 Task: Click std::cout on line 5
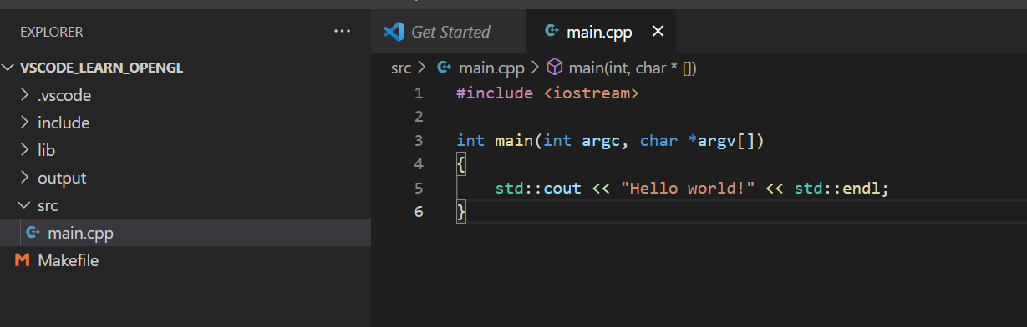coord(538,188)
